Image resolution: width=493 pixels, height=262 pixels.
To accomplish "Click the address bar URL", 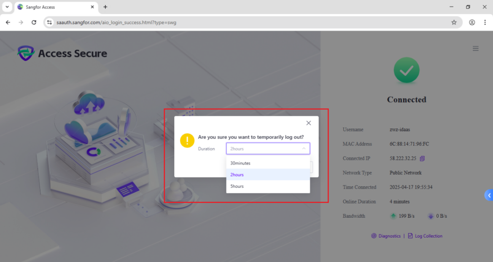I will (x=116, y=22).
